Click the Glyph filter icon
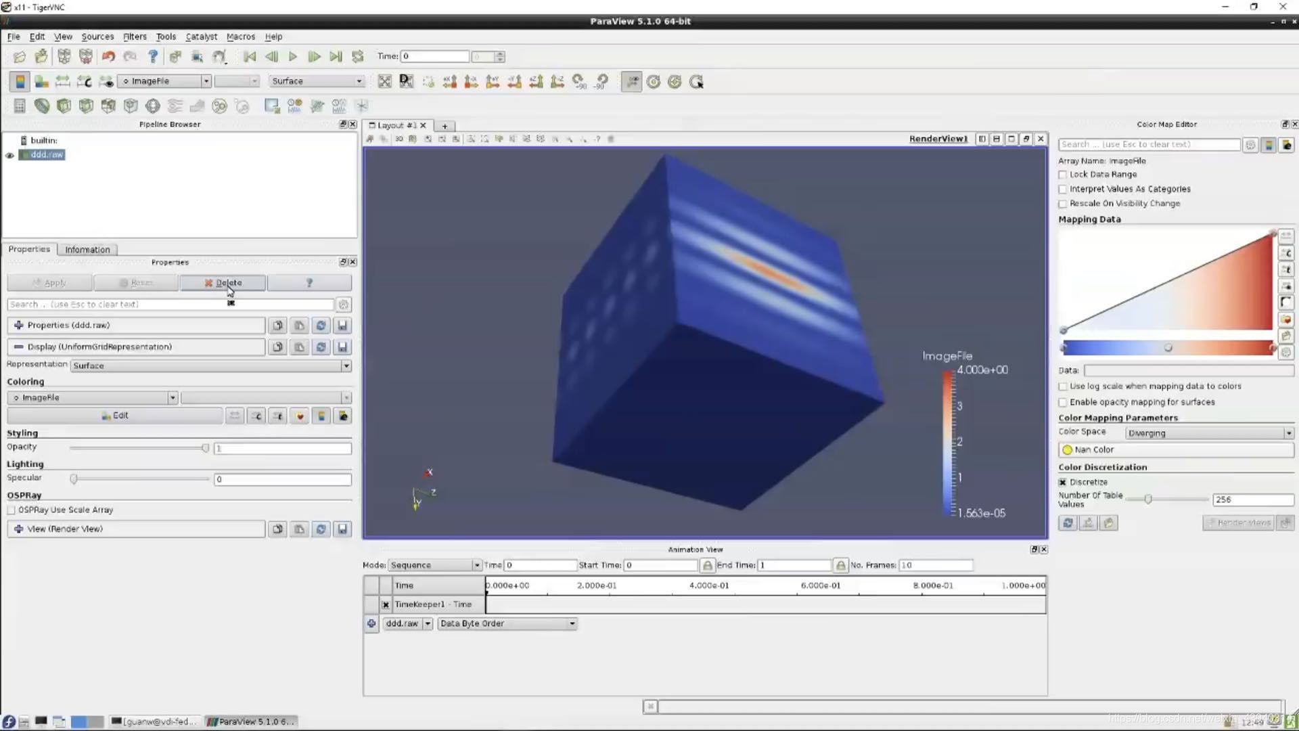The height and width of the screenshot is (731, 1299). pyautogui.click(x=153, y=106)
